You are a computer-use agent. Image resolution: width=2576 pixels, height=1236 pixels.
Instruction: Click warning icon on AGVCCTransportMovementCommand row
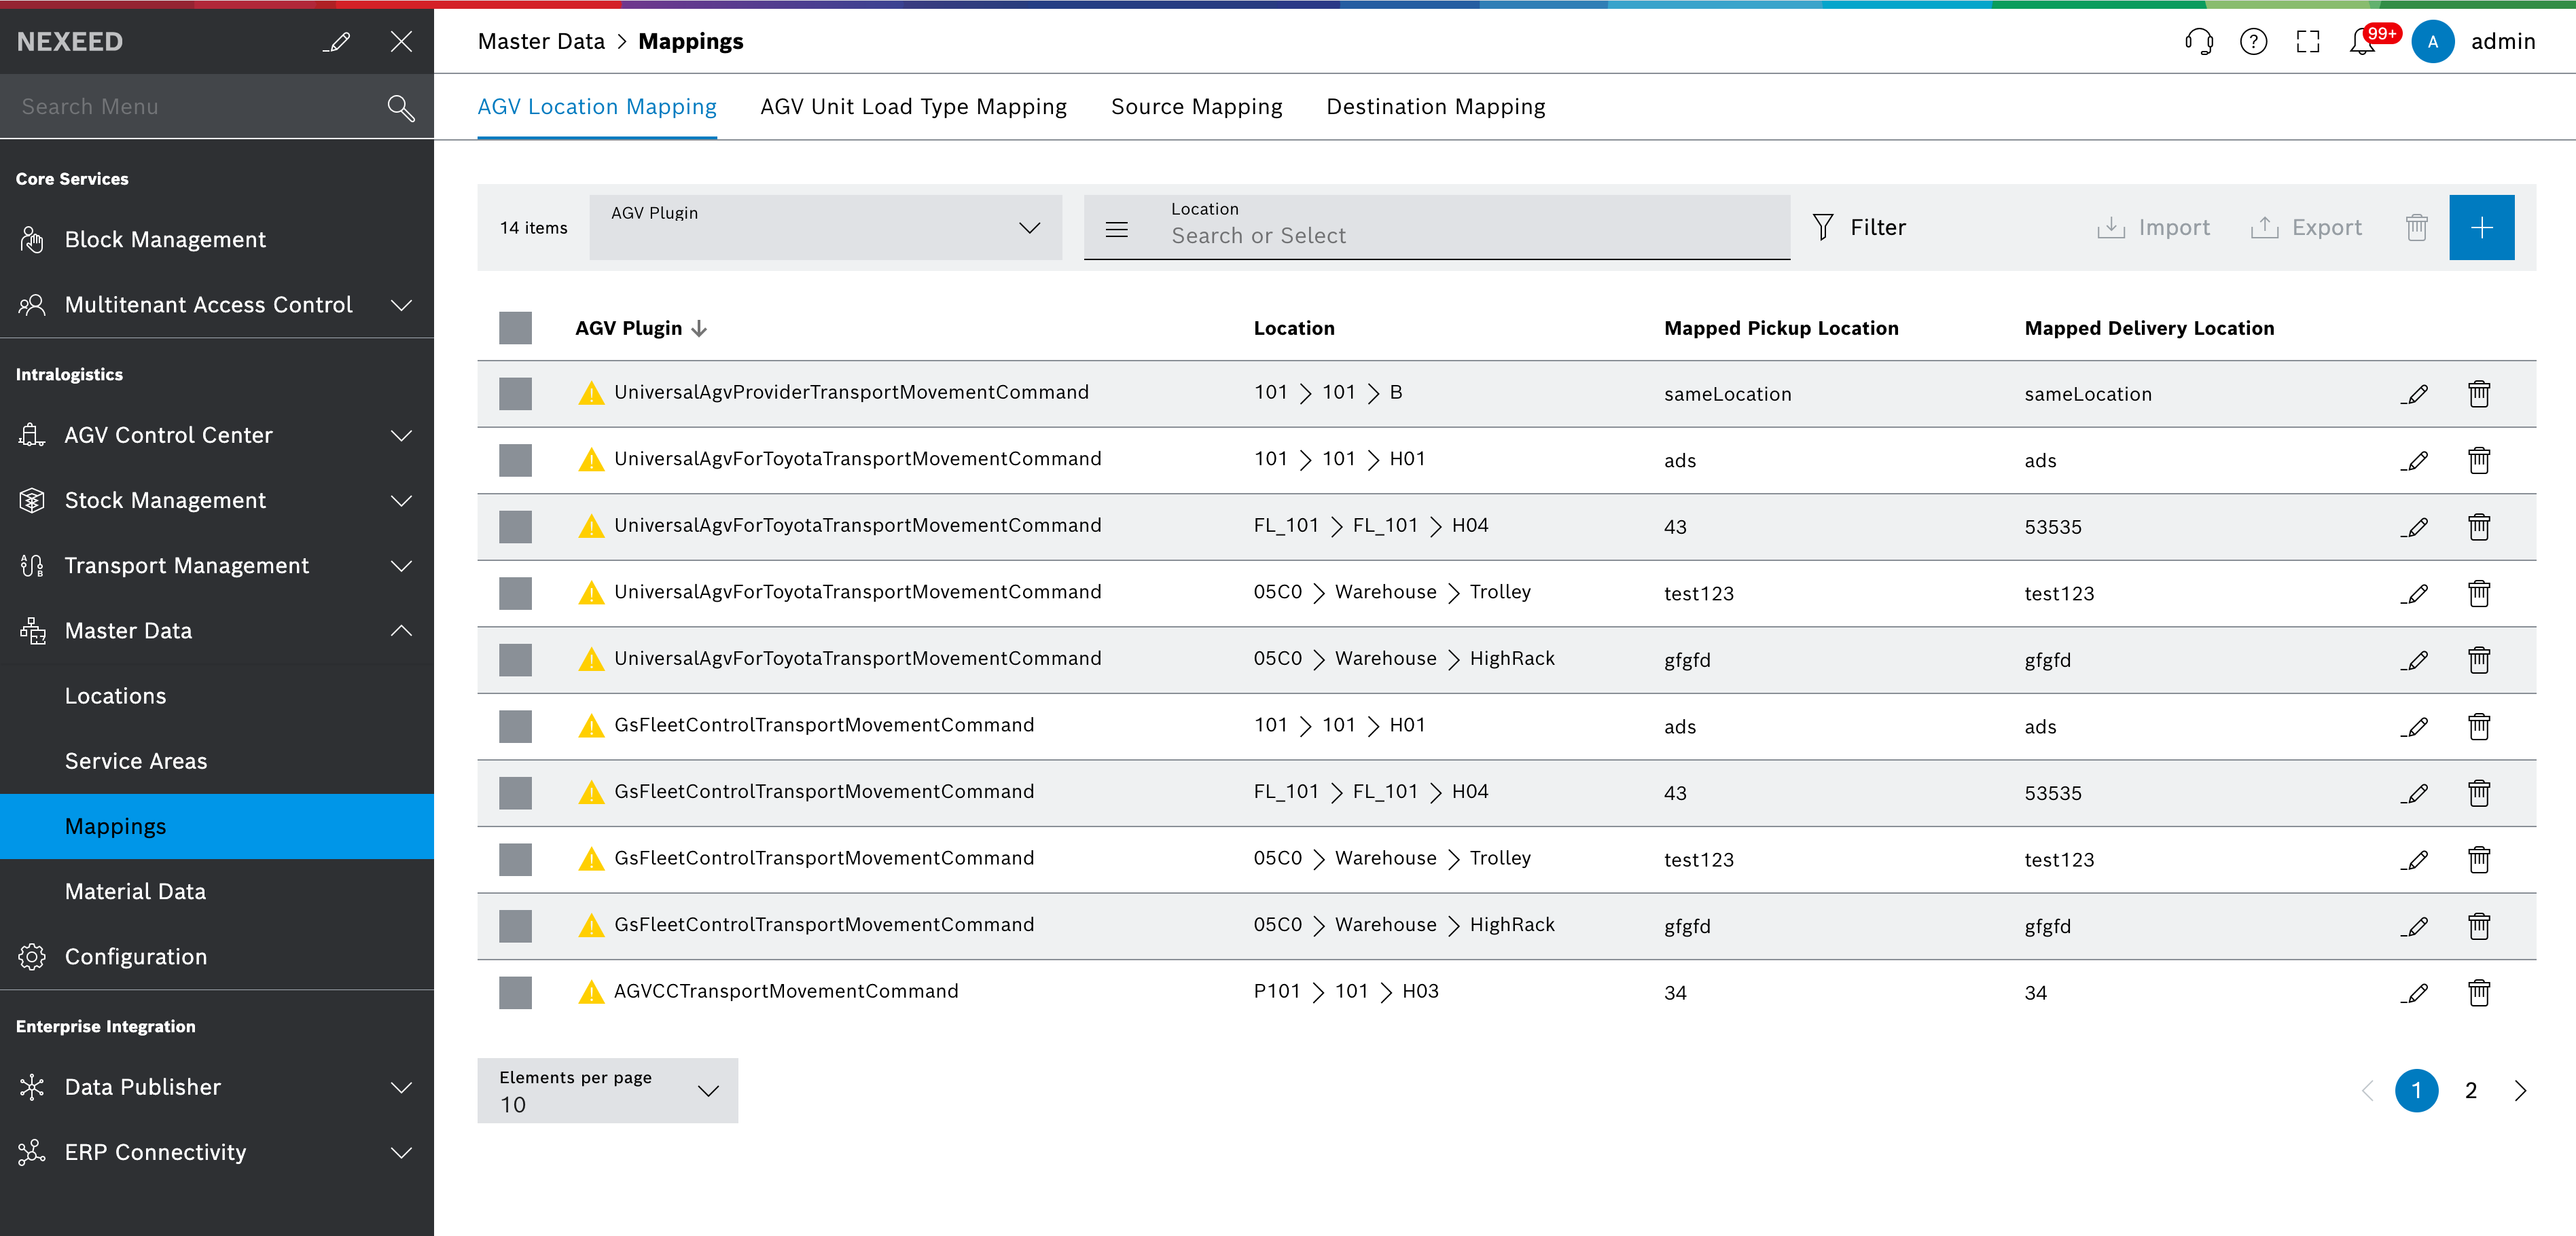point(591,992)
